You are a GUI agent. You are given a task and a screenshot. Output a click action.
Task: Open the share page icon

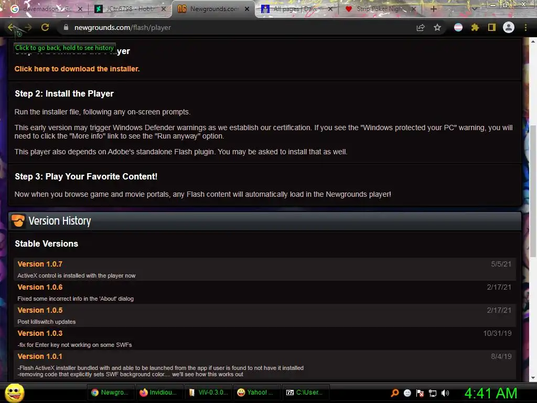421,28
